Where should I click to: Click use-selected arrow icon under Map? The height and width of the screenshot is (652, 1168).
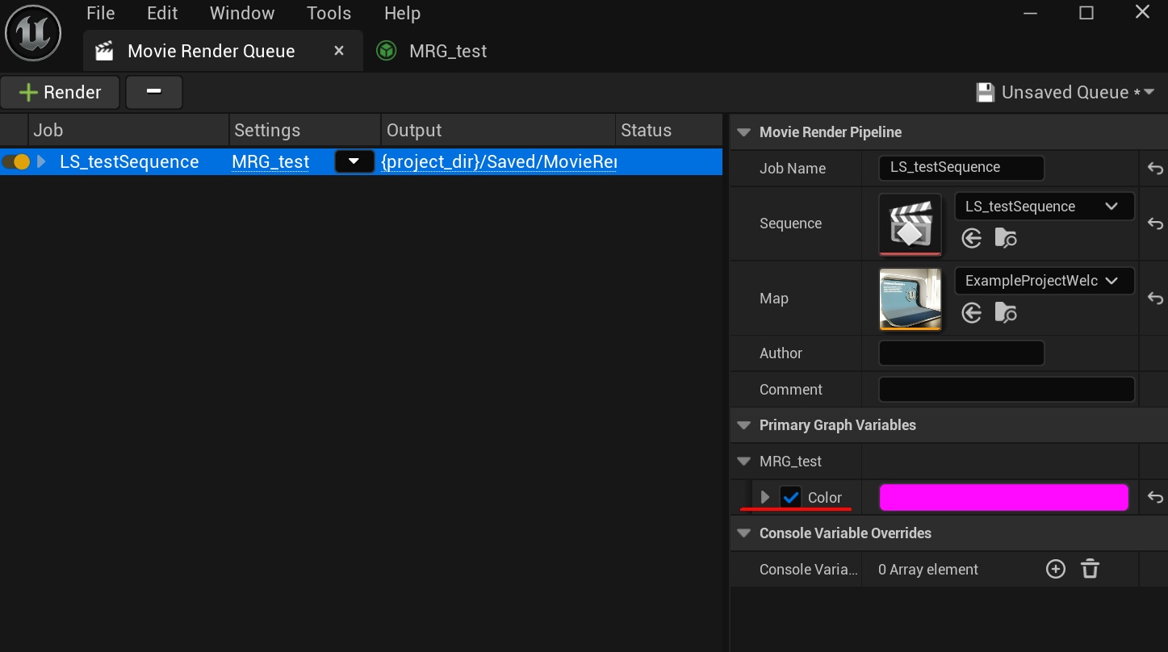point(972,312)
